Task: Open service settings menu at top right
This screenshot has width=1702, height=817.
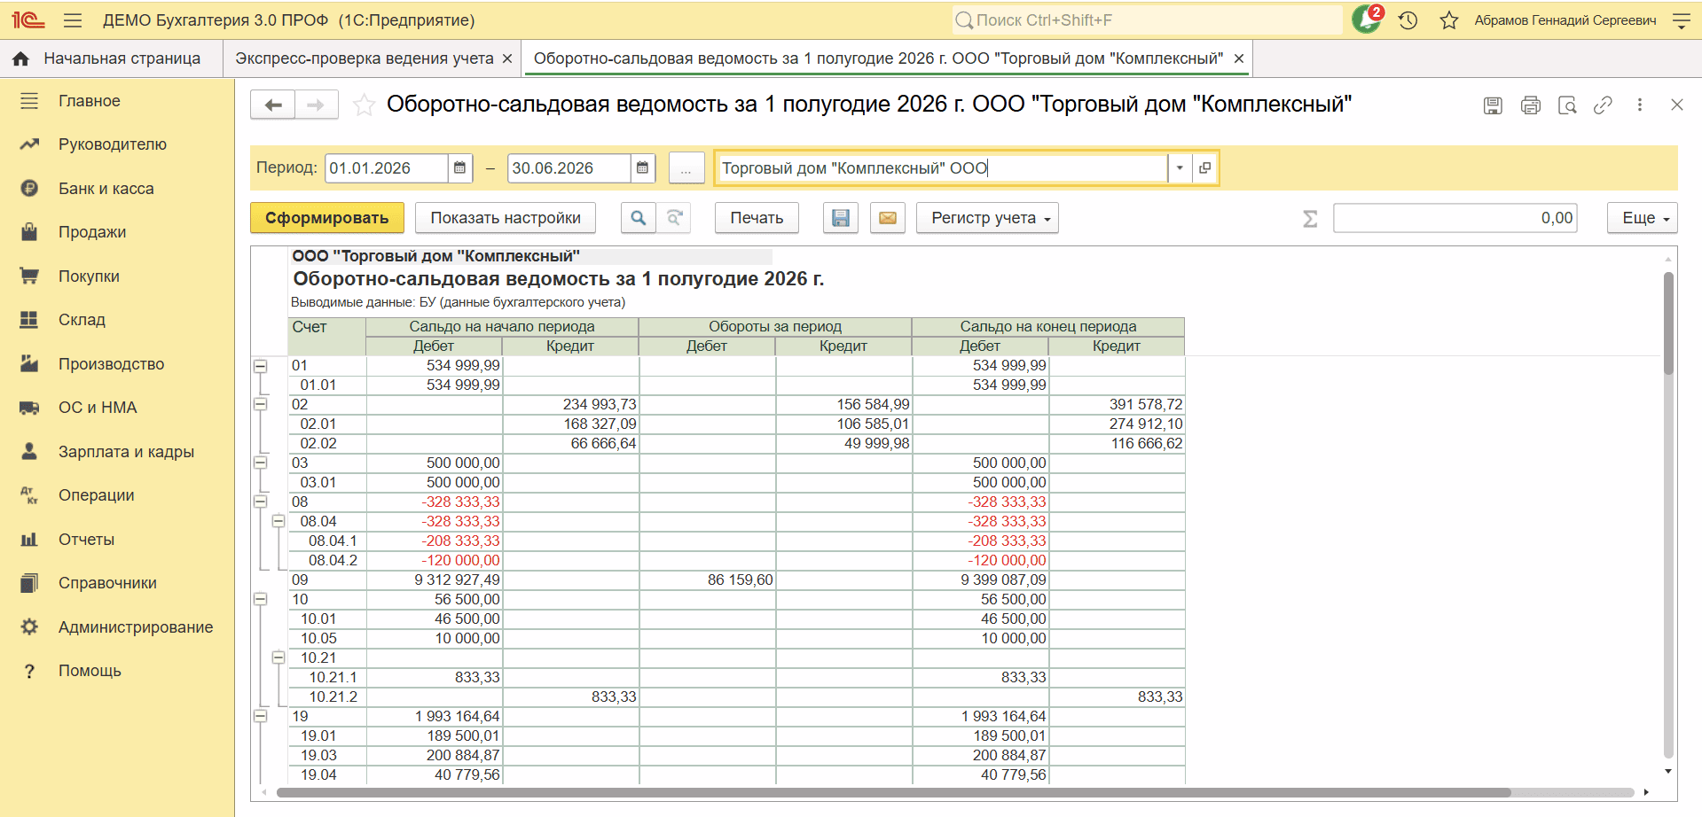Action: point(1681,20)
